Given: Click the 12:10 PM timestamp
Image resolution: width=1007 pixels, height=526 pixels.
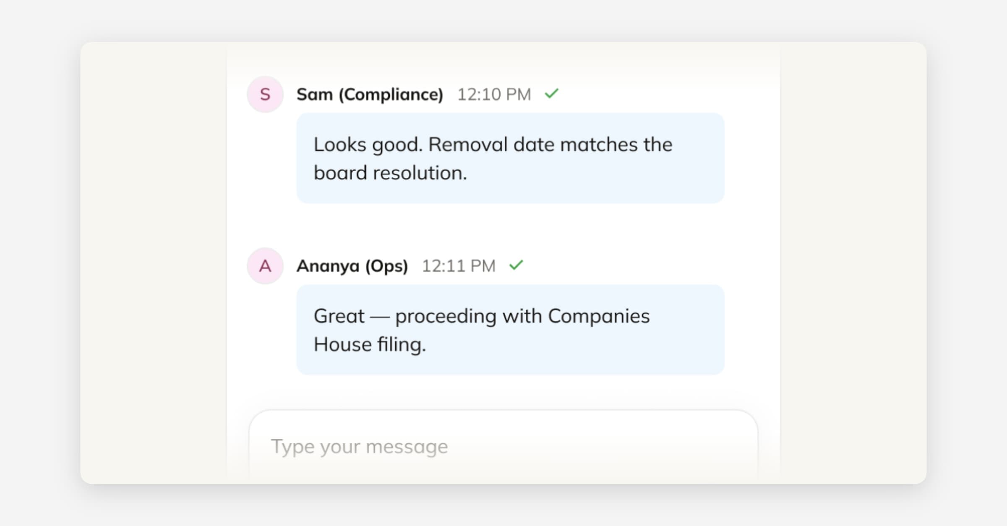Looking at the screenshot, I should 493,94.
